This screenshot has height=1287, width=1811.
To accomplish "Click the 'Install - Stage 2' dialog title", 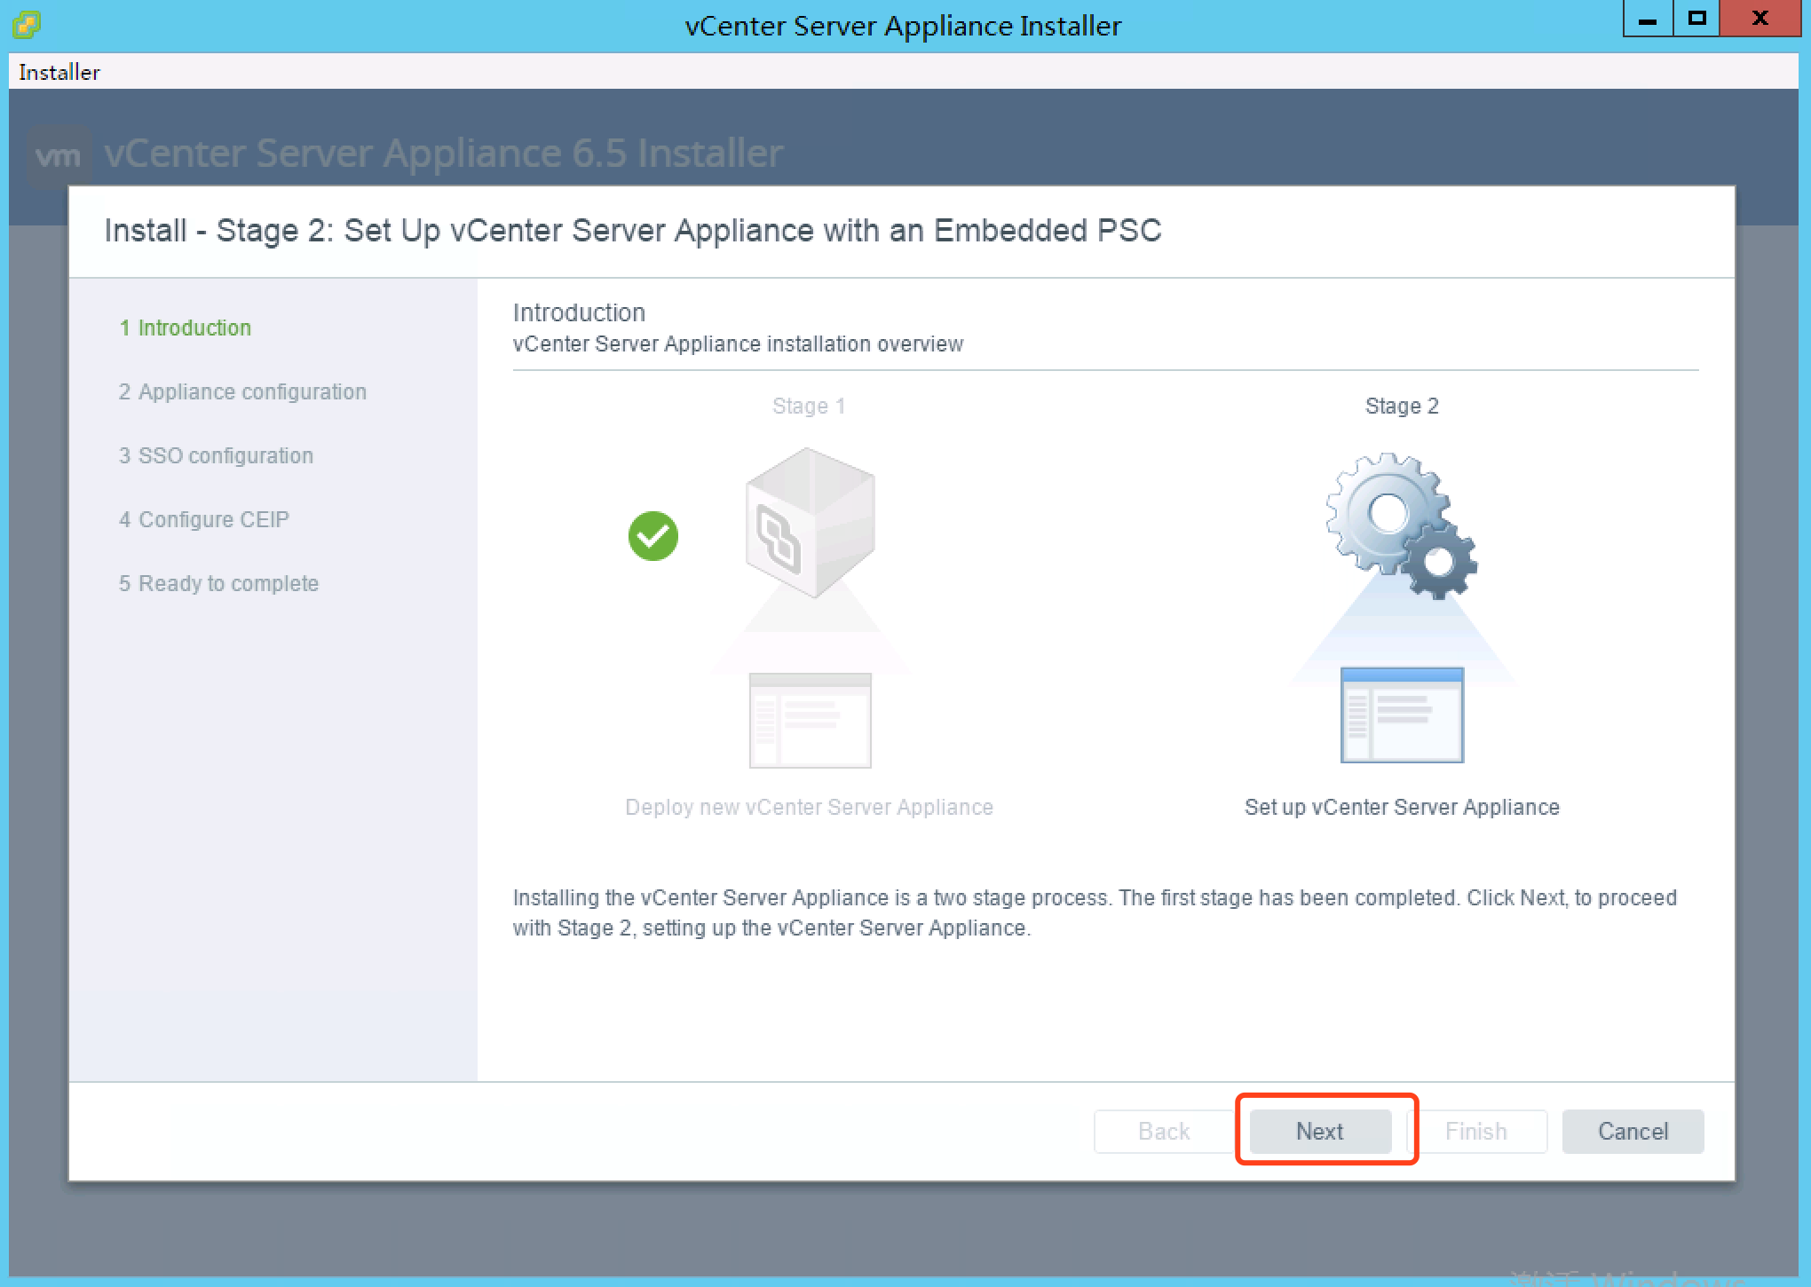I will click(x=633, y=230).
